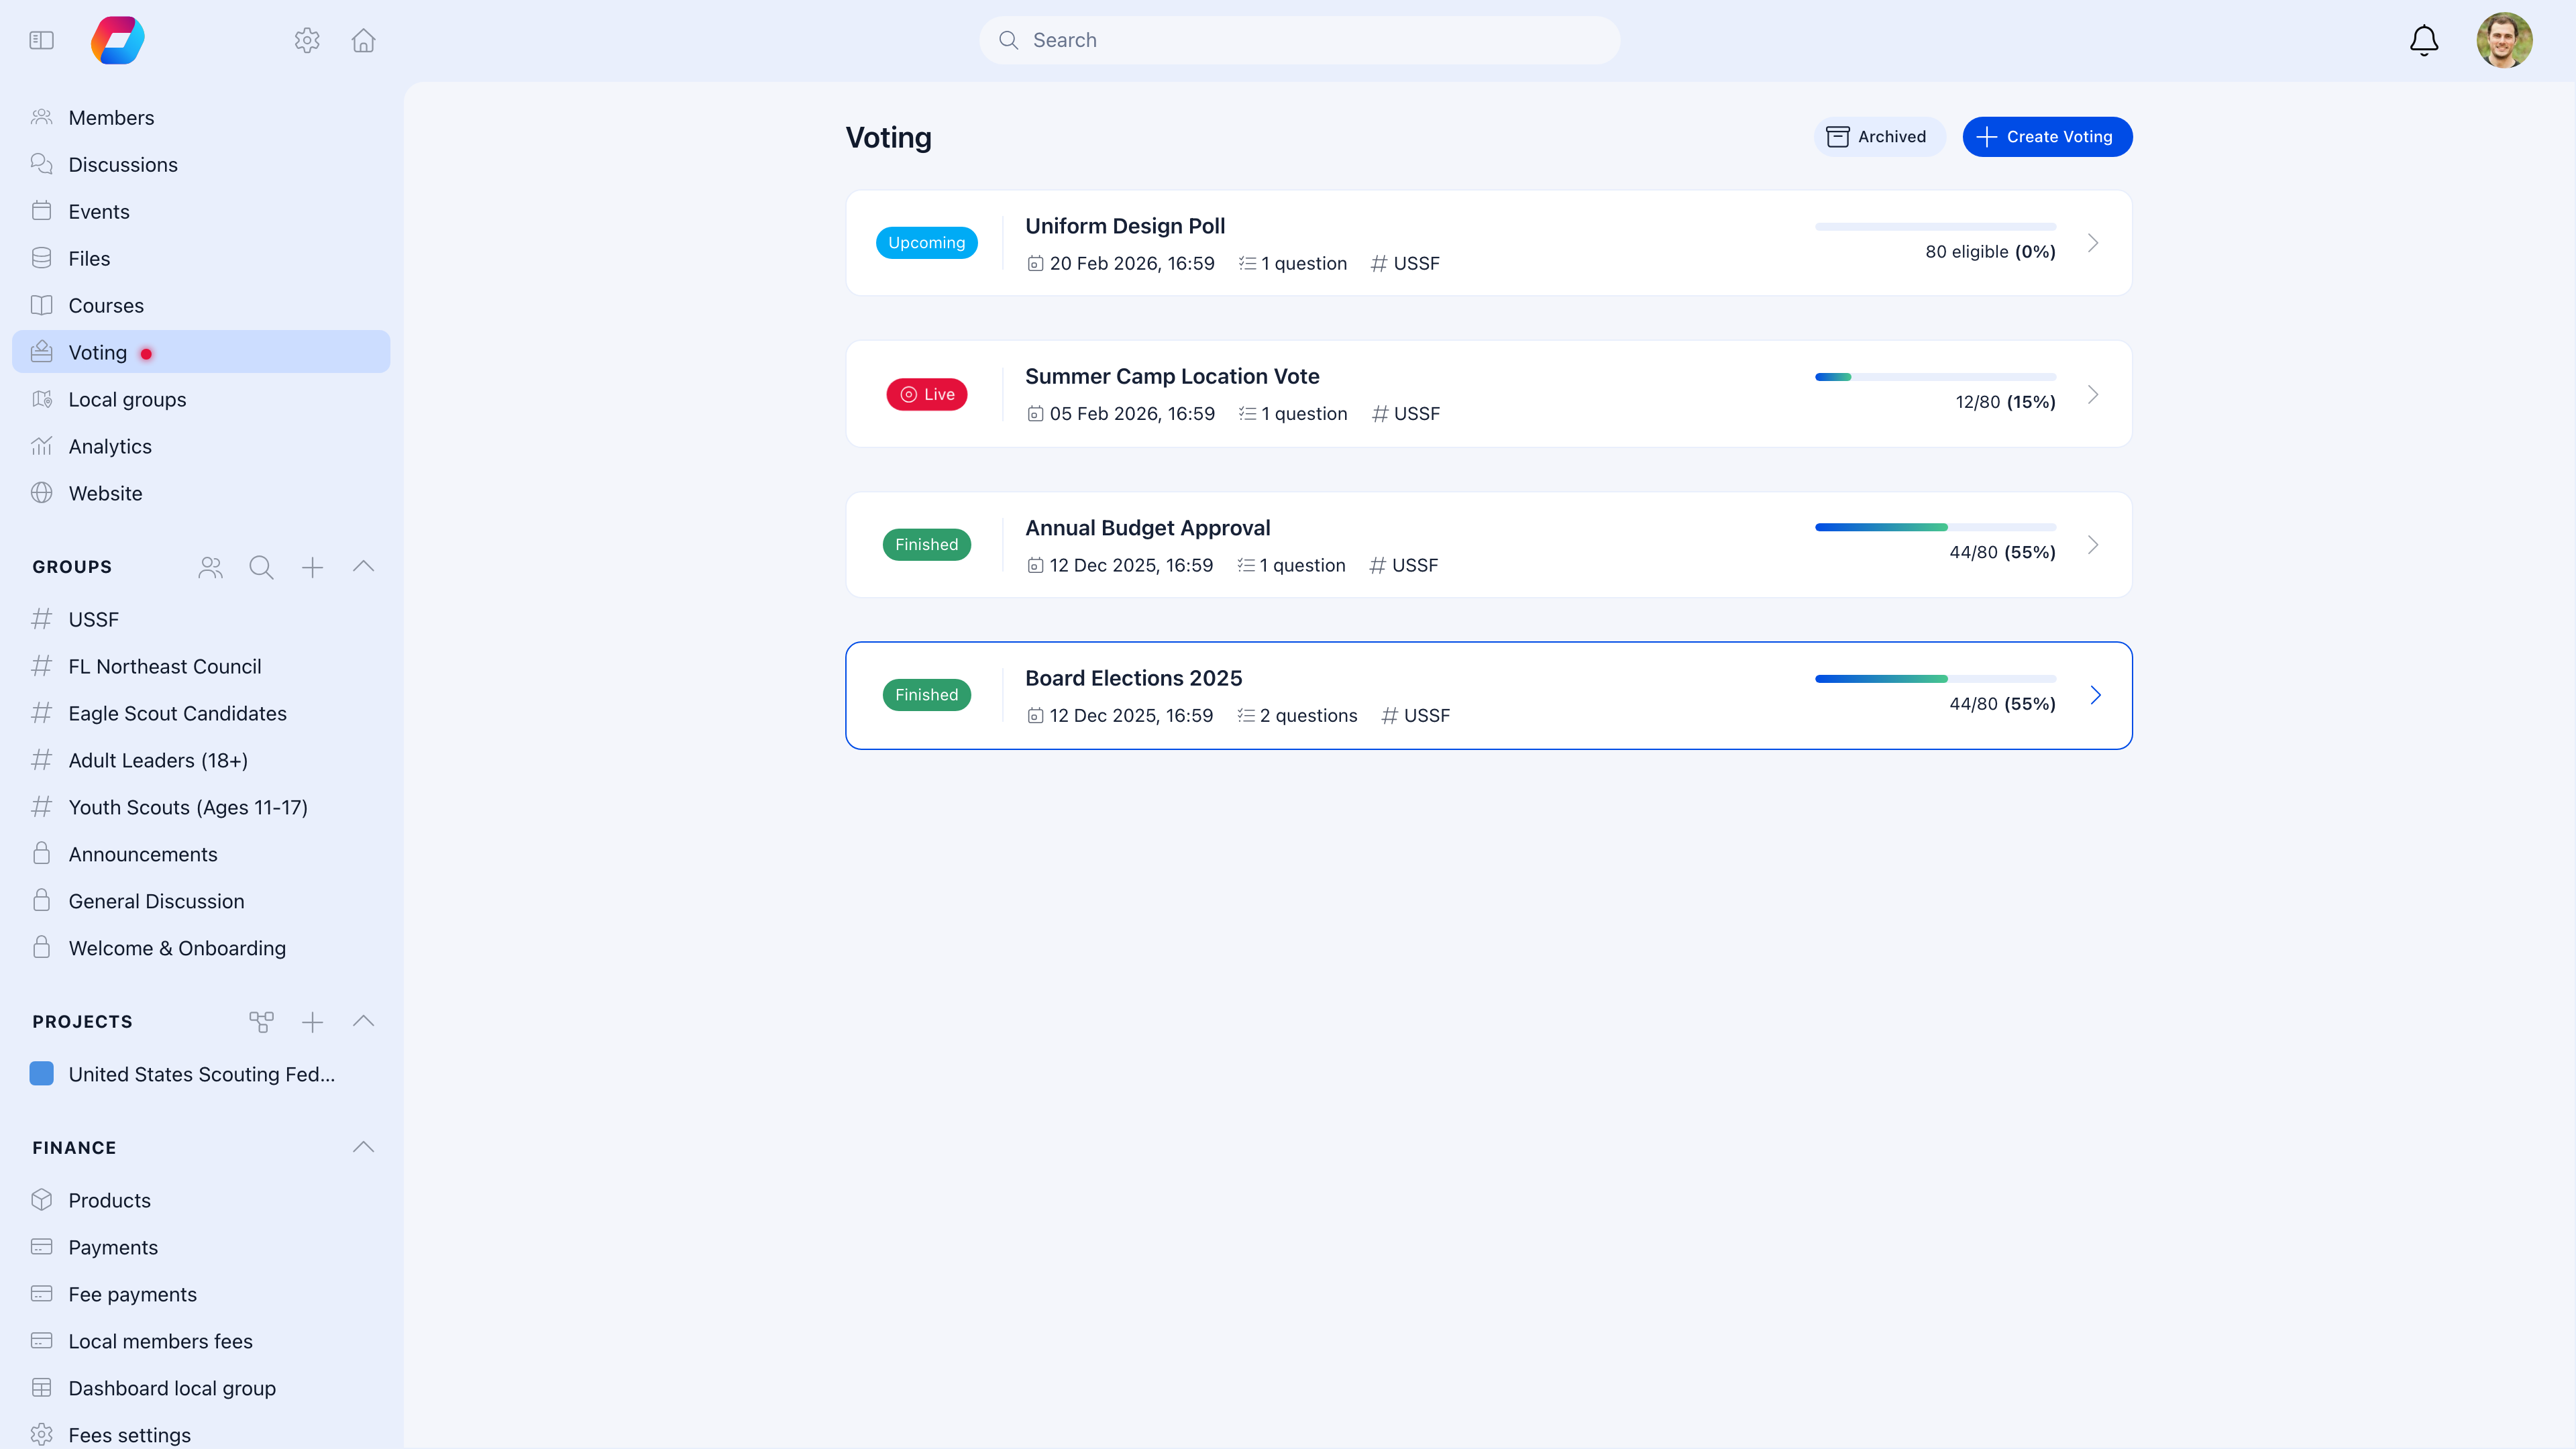This screenshot has width=2576, height=1449.
Task: Switch to the Archived votings view
Action: coord(1879,136)
